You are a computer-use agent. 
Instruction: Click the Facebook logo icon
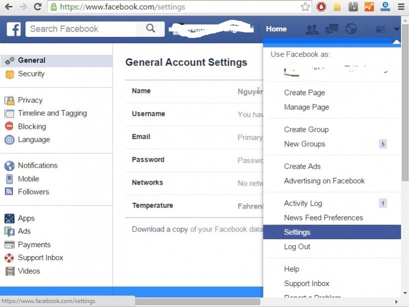tap(13, 29)
